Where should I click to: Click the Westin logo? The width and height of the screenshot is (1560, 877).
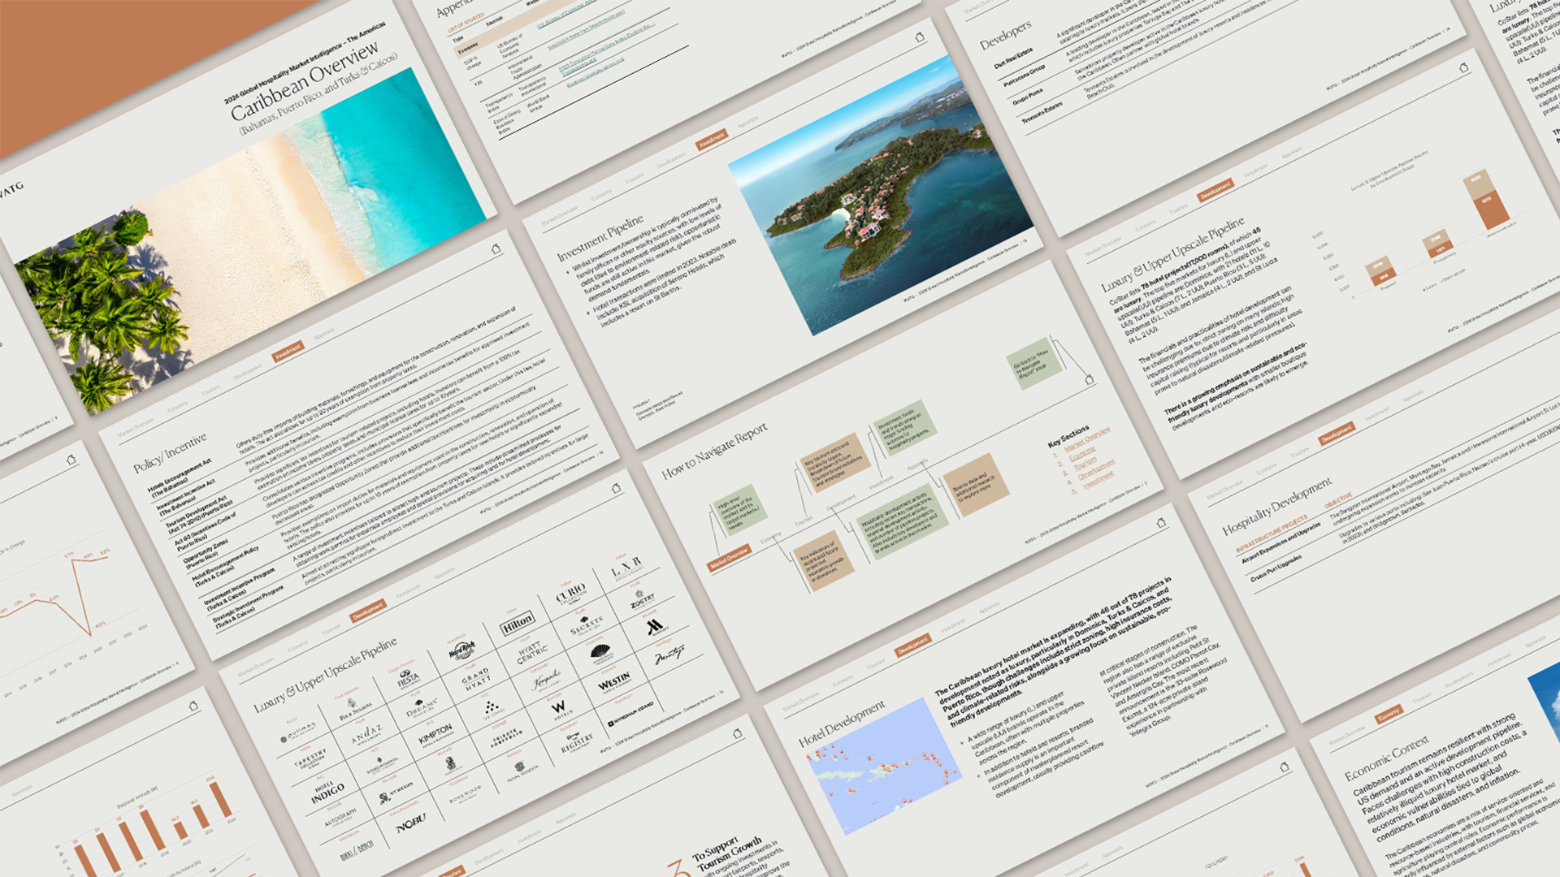click(614, 681)
